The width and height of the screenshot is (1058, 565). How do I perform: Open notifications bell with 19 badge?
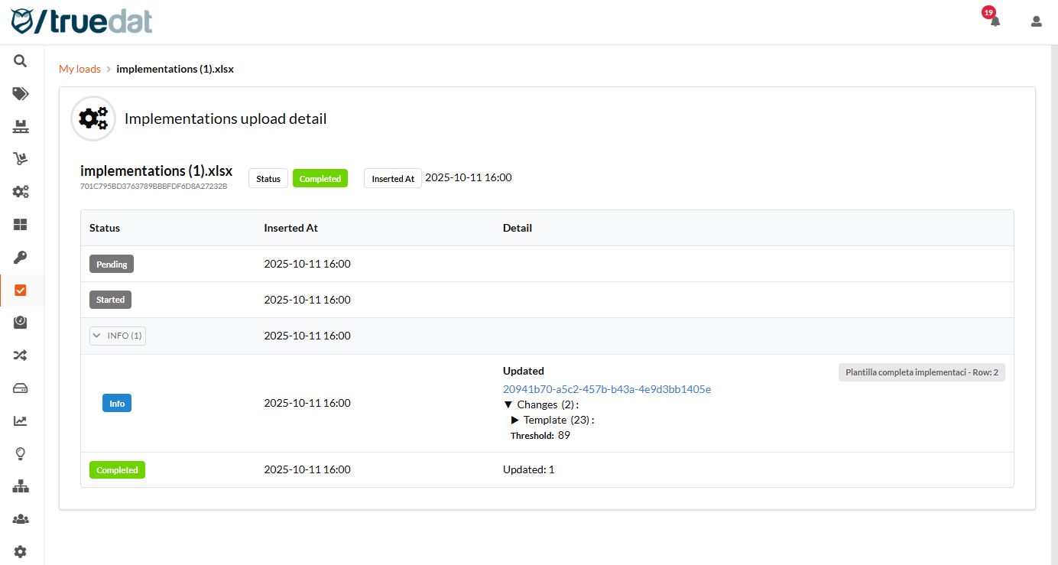(995, 21)
